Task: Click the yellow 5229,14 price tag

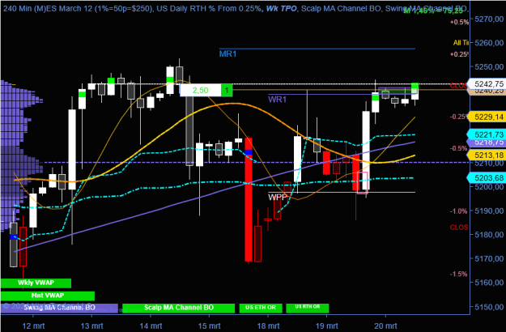Action: pyautogui.click(x=487, y=117)
